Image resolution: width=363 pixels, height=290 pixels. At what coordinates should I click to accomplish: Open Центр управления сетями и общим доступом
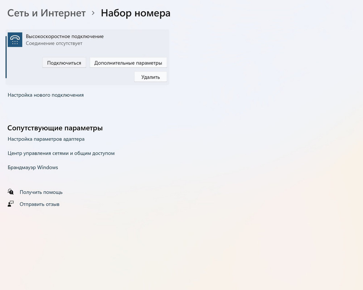coord(61,153)
